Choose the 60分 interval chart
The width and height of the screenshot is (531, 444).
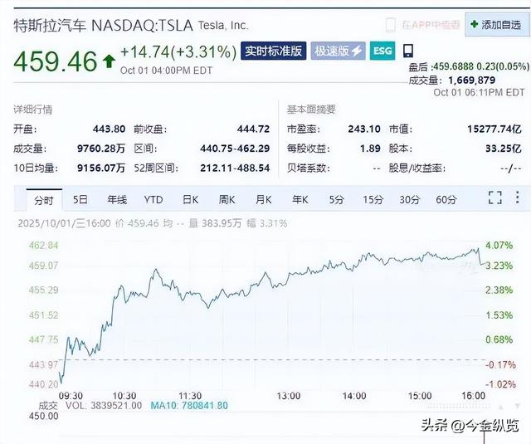point(446,199)
